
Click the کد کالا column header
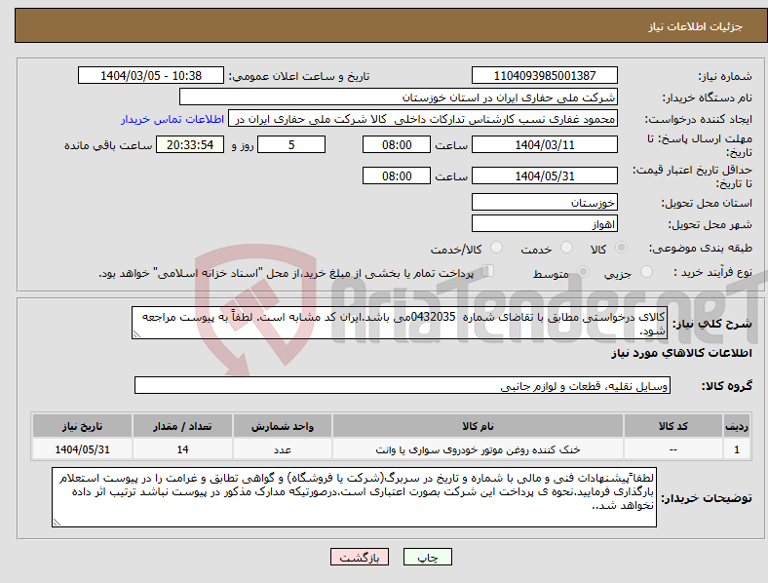(673, 426)
